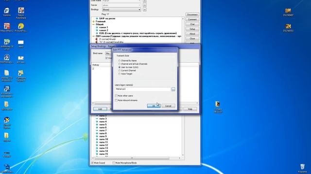Select the пати 15 channel row
Image resolution: width=311 pixels, height=174 pixels.
(x=104, y=154)
